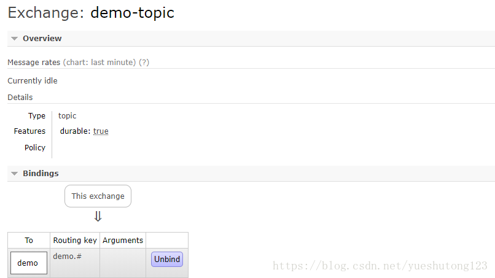The height and width of the screenshot is (278, 495).
Task: Click the blog.csdn.net watermark URL
Action: [380, 266]
